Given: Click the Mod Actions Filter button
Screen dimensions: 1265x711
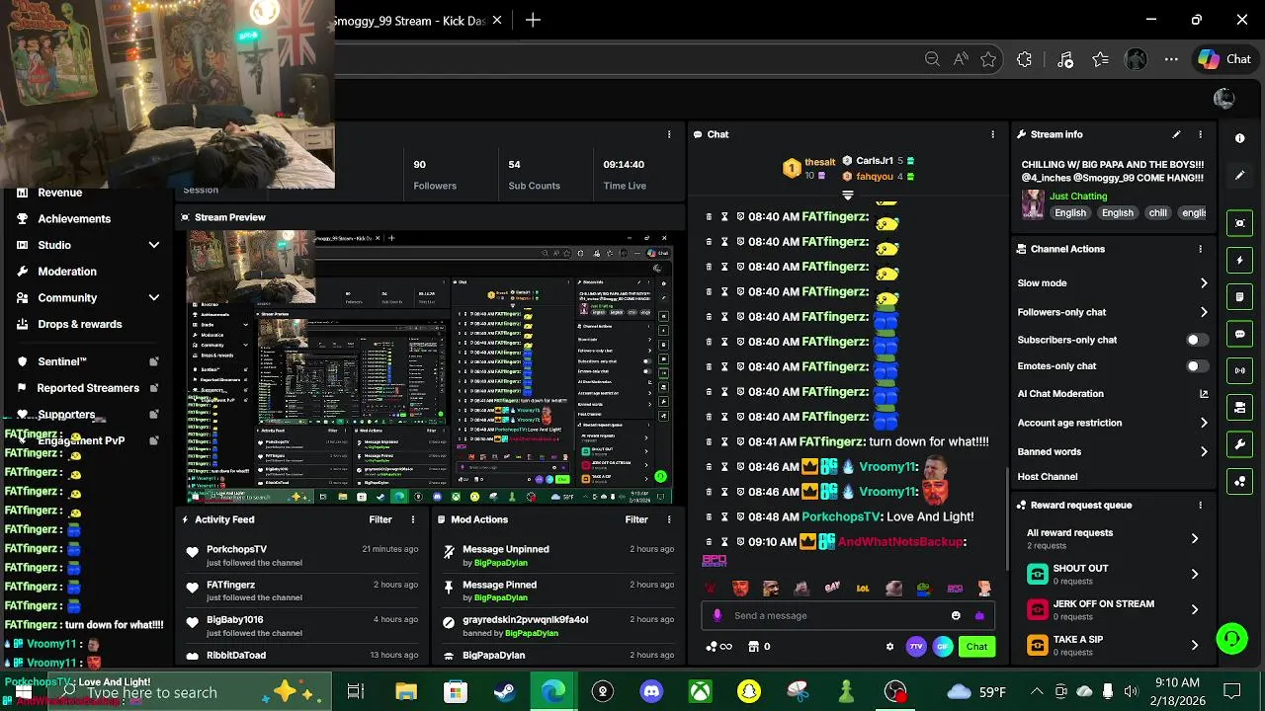Looking at the screenshot, I should (636, 519).
